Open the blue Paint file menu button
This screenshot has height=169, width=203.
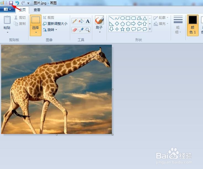click(7, 9)
